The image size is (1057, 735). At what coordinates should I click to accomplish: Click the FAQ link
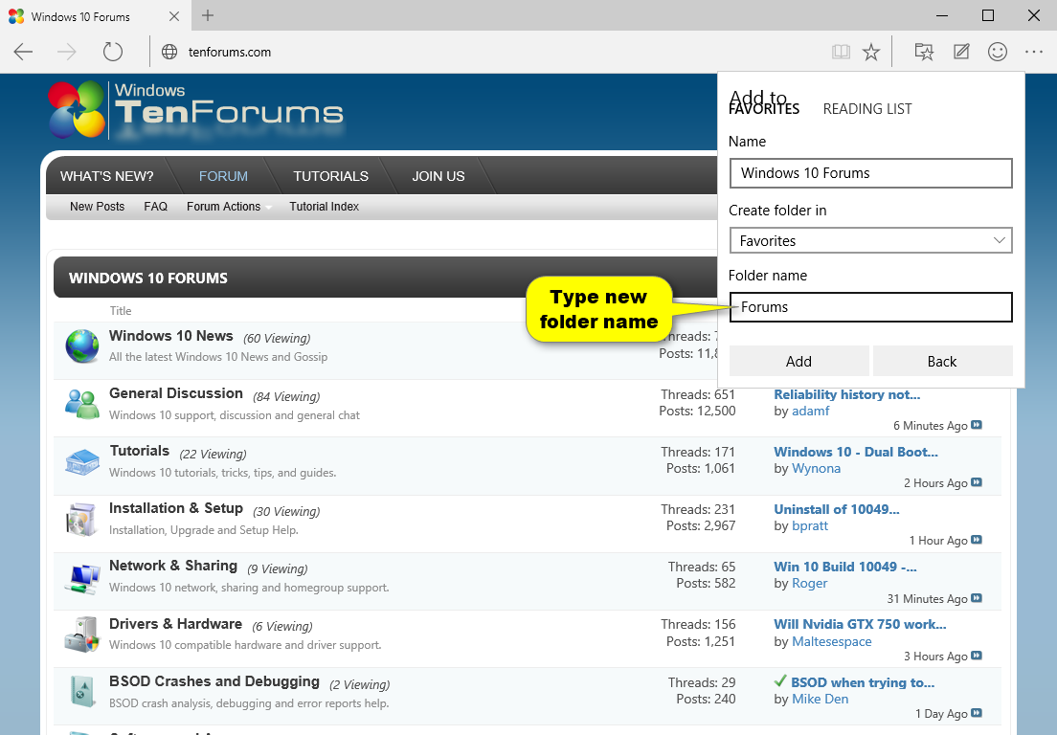[x=155, y=206]
